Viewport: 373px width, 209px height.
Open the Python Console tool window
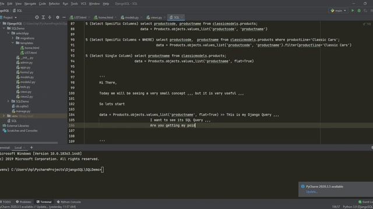[69, 202]
